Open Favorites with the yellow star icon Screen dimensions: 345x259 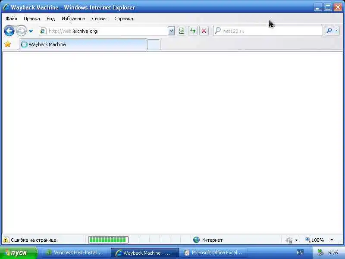point(8,44)
